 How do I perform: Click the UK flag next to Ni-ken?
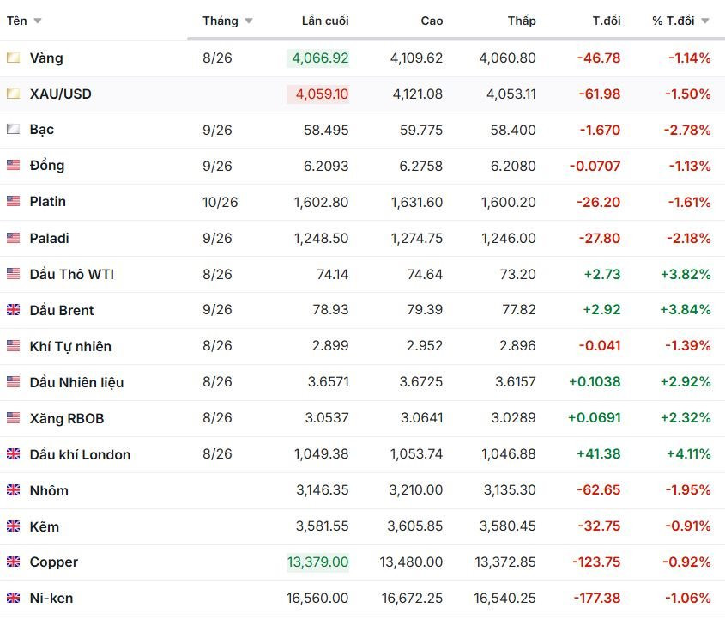point(14,598)
